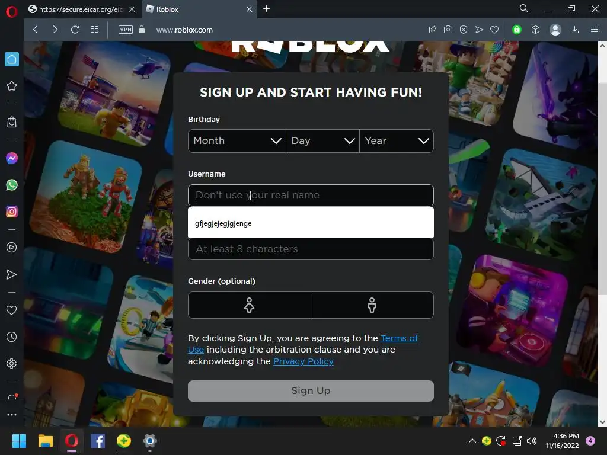607x455 pixels.
Task: Open sidebar shopping bag icon
Action: coord(12,122)
